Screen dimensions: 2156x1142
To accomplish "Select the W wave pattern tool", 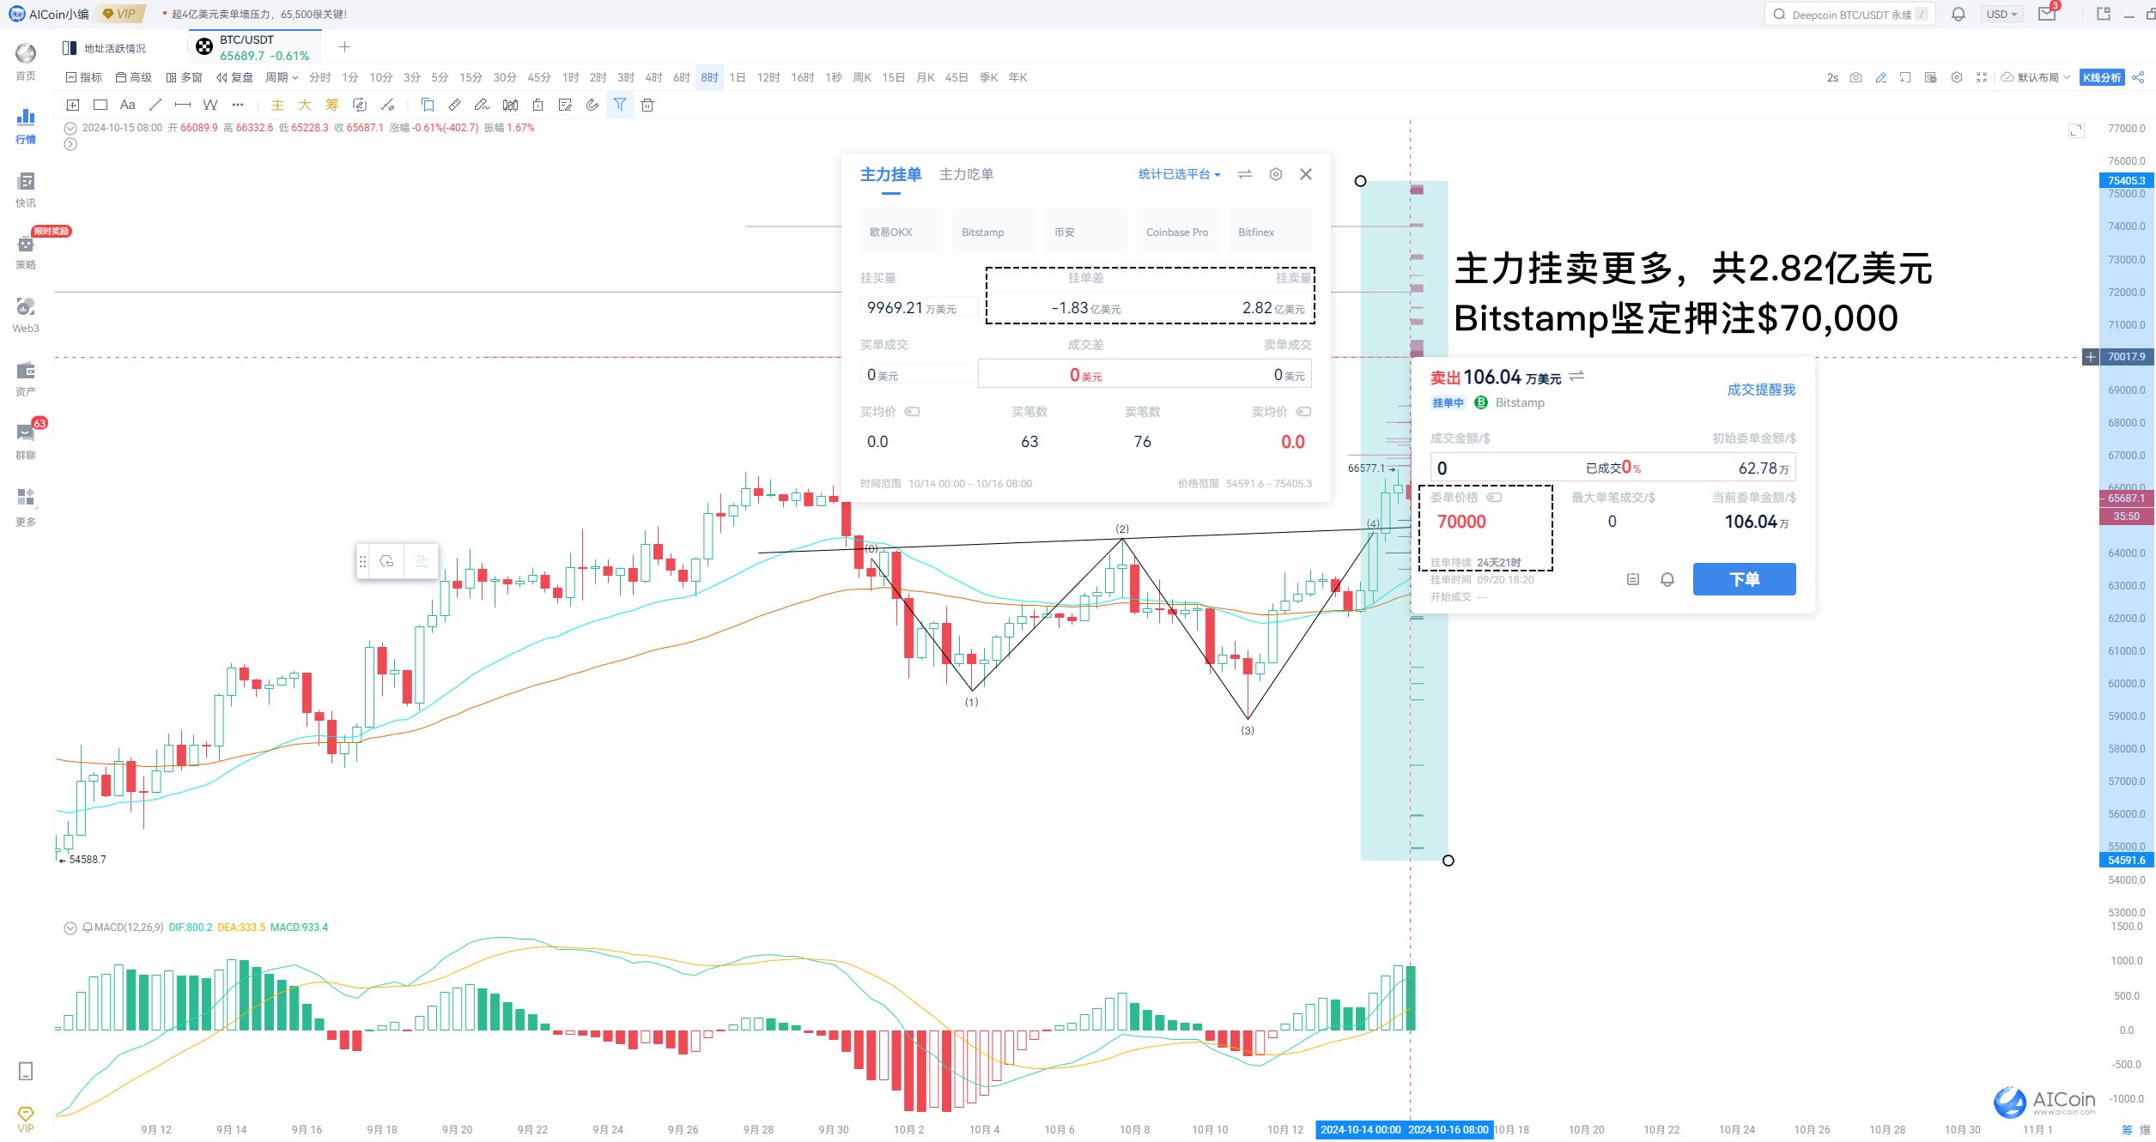I will pos(210,105).
